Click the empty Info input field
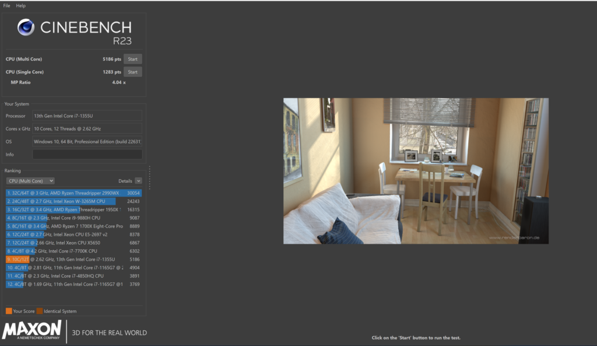Screen dimensions: 597x346 click(87, 155)
